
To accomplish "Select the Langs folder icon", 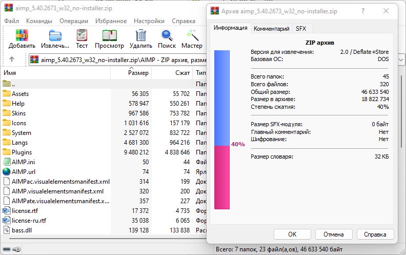I will (x=7, y=142).
